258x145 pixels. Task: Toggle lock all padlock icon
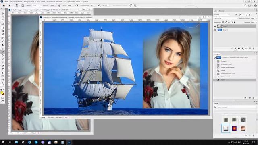(x=235, y=22)
